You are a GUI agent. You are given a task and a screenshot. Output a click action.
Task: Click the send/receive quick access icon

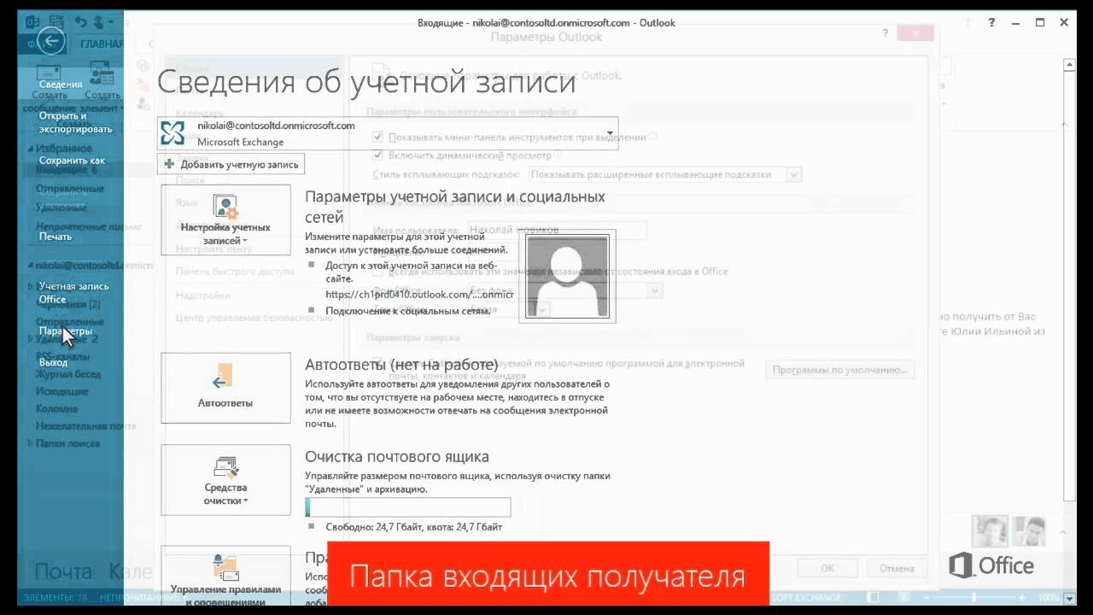pos(58,22)
